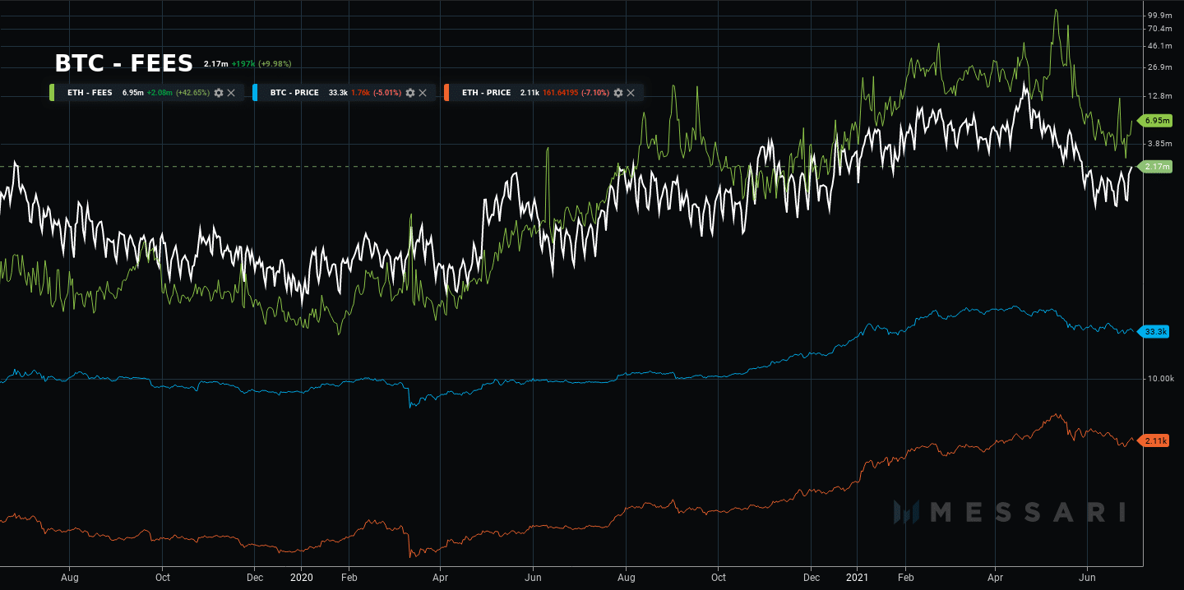Image resolution: width=1184 pixels, height=590 pixels.
Task: Click the +2.08m ETH fees change value
Action: coord(160,93)
